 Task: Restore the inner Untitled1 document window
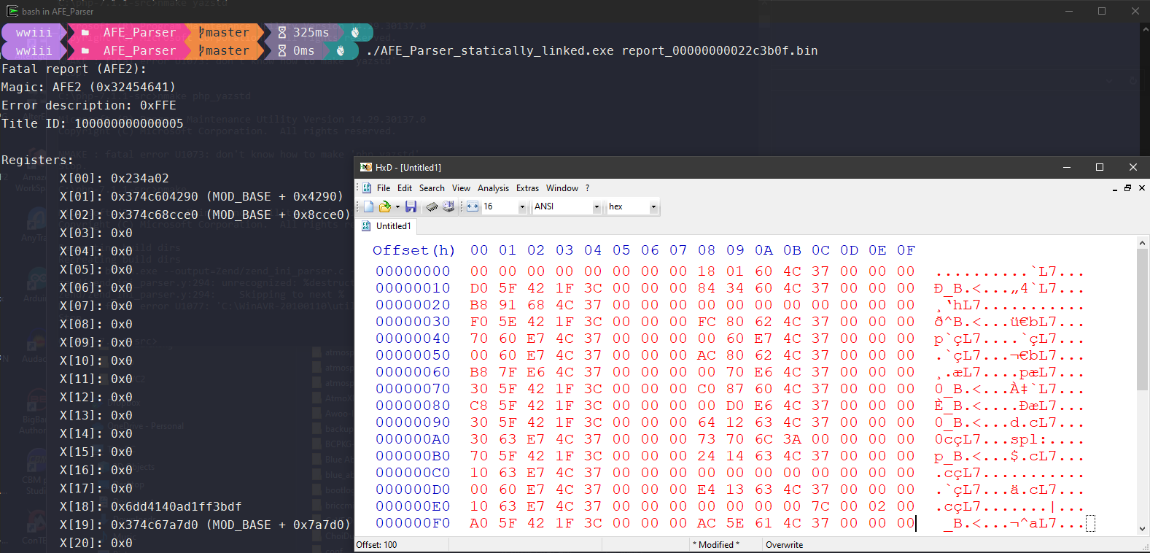[x=1128, y=188]
